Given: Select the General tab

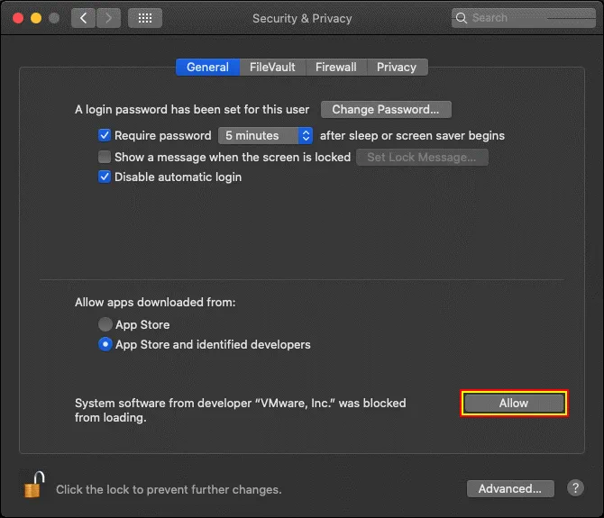Looking at the screenshot, I should click(207, 68).
